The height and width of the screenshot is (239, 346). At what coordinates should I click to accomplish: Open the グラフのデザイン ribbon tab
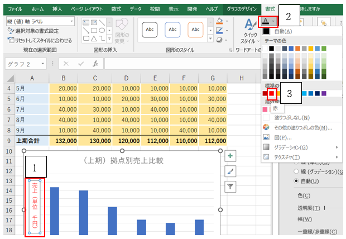[x=242, y=9]
